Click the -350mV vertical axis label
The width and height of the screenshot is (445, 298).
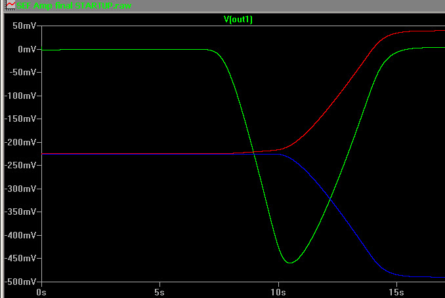point(20,212)
